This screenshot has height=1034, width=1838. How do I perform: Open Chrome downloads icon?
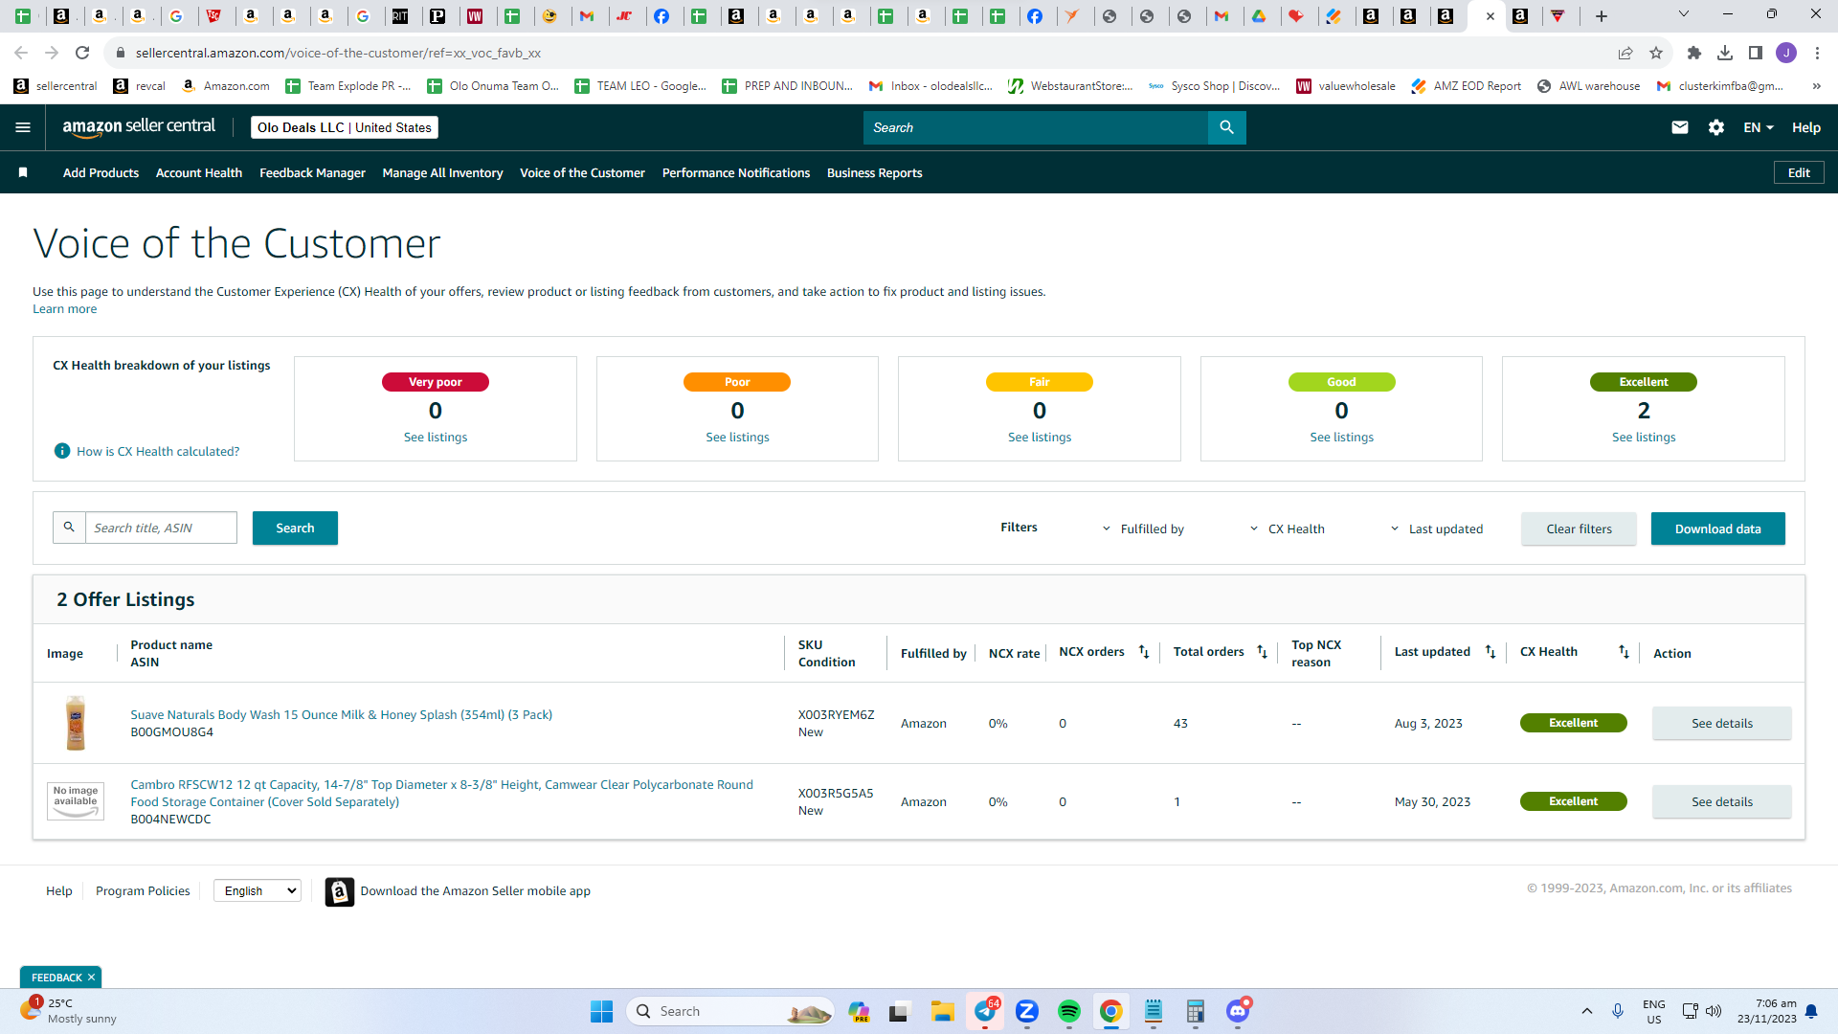(1725, 53)
